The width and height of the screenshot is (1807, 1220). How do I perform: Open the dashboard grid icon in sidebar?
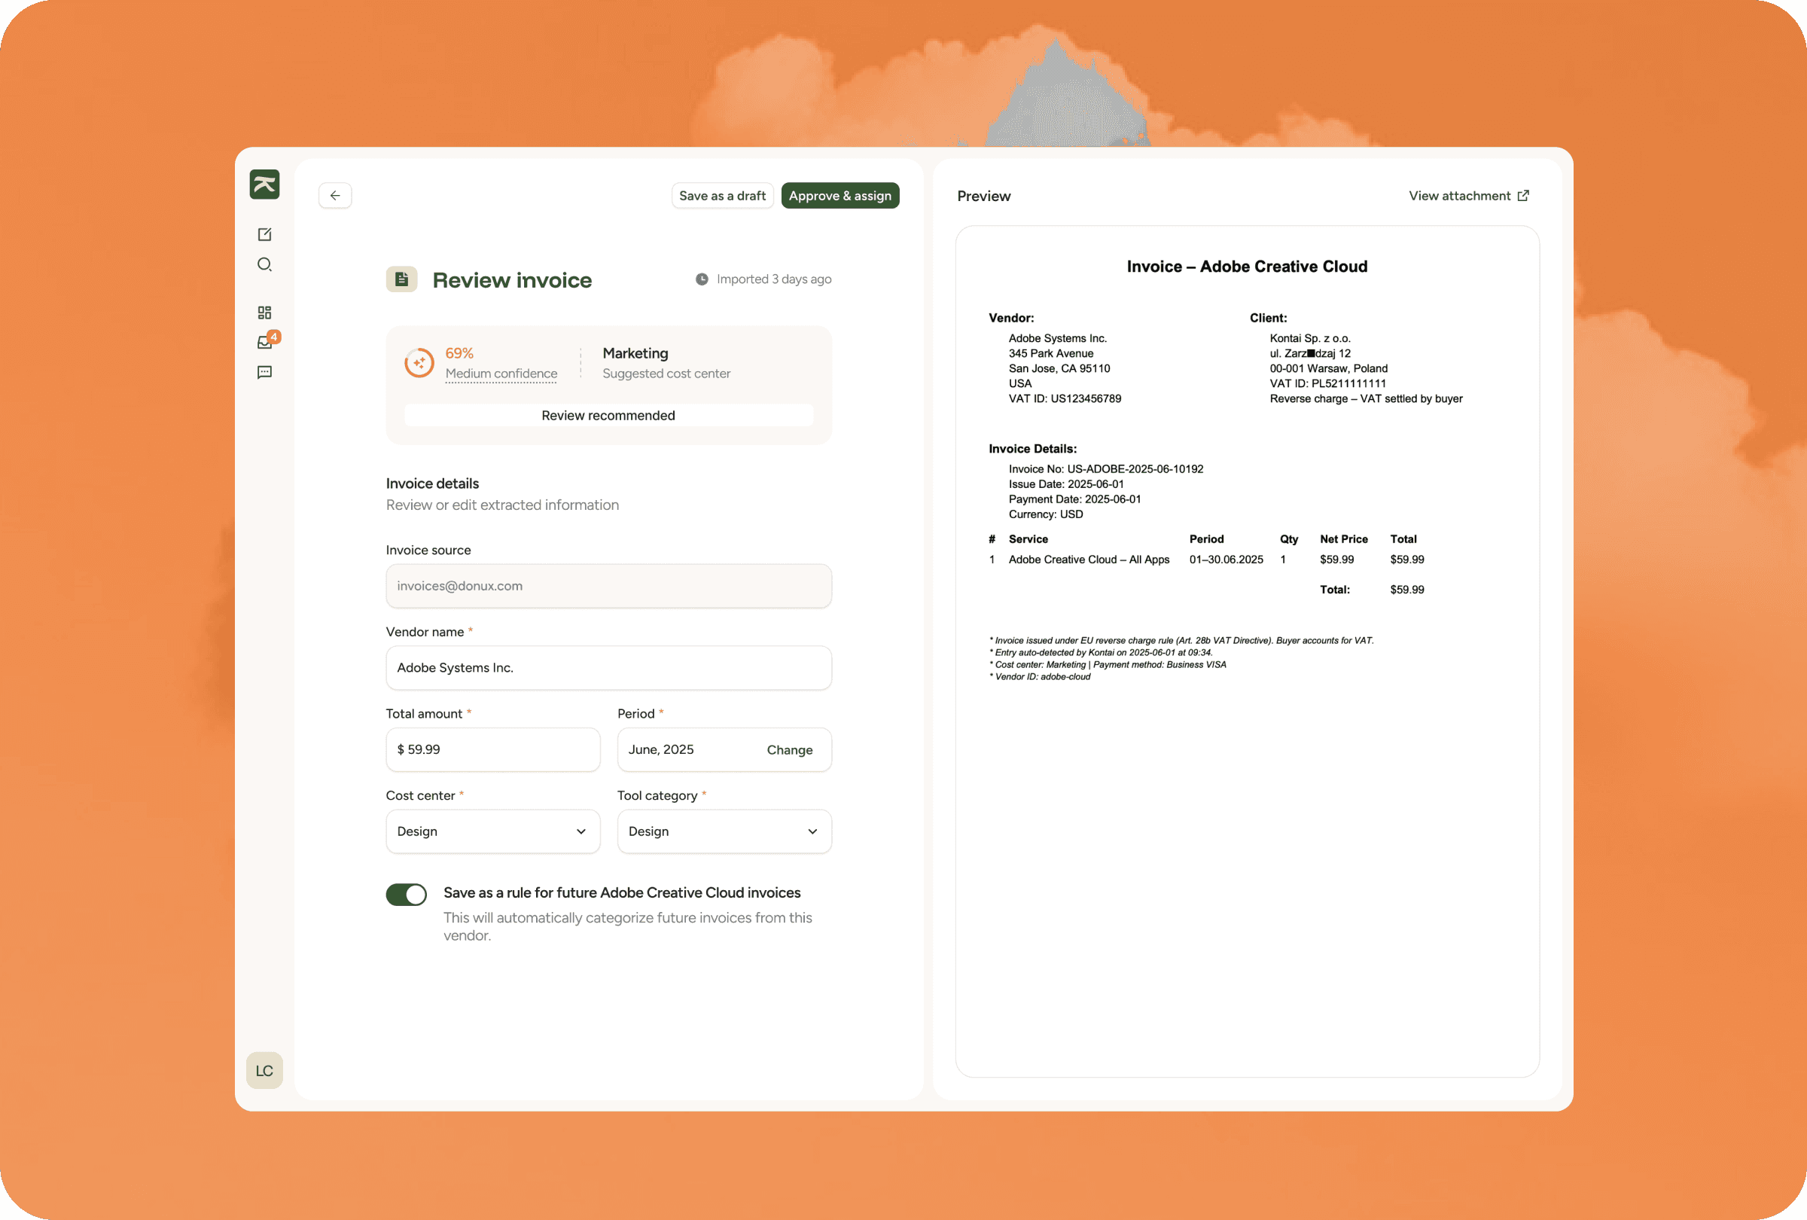(x=264, y=313)
